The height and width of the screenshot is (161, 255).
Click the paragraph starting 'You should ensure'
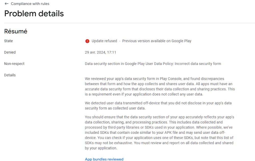[160, 132]
